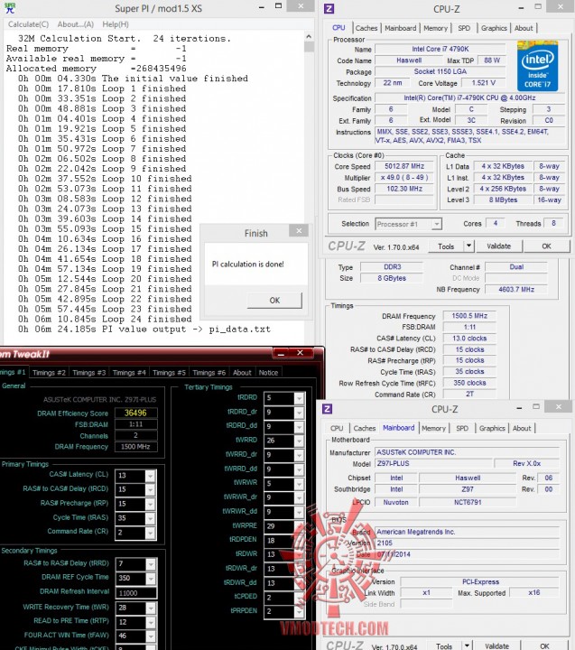
Task: Open the tWRWR tertiary timing dropdown
Action: (x=299, y=483)
